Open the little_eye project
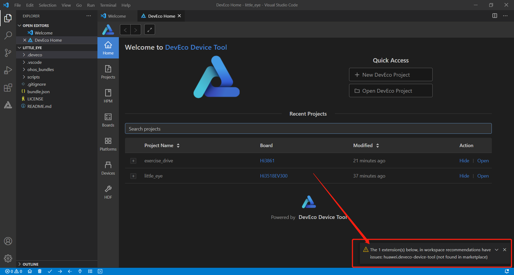 point(483,176)
